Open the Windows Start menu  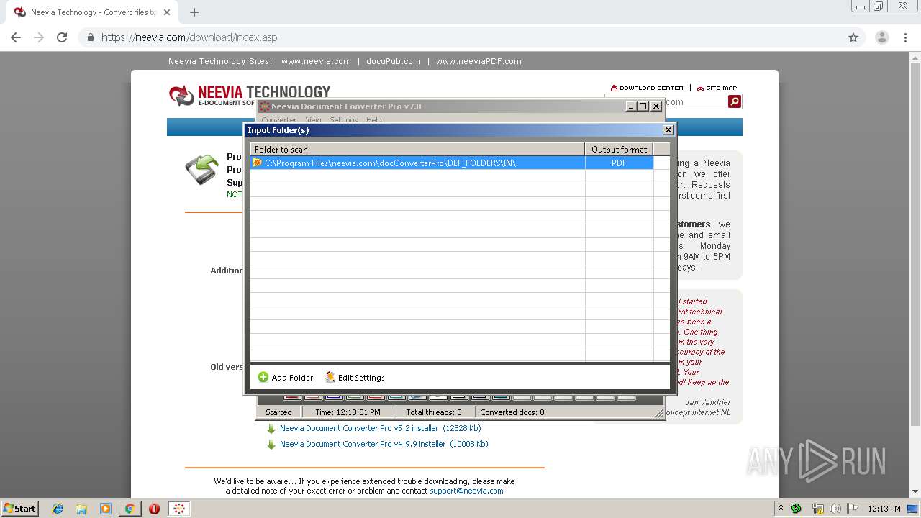point(20,508)
